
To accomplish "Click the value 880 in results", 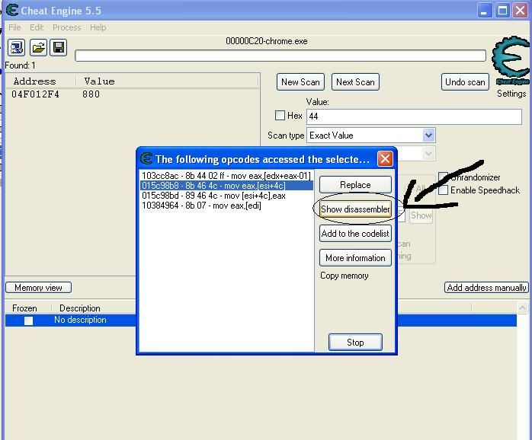I will point(91,94).
